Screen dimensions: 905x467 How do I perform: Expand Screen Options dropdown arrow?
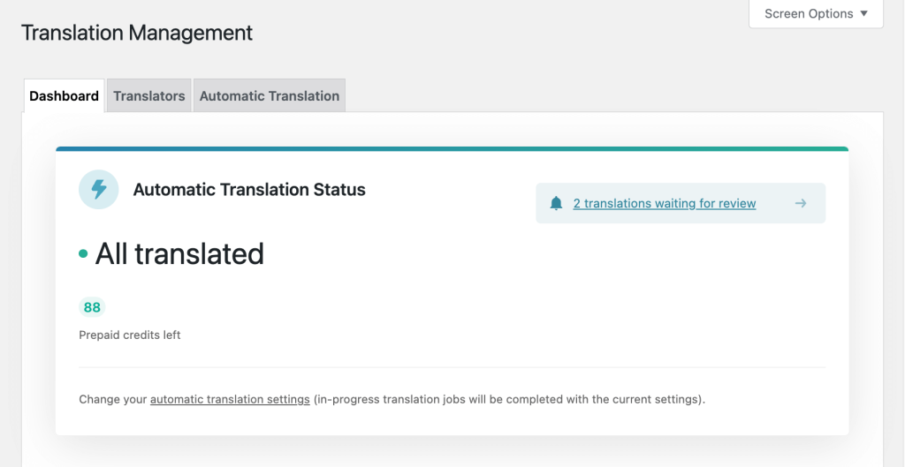864,13
